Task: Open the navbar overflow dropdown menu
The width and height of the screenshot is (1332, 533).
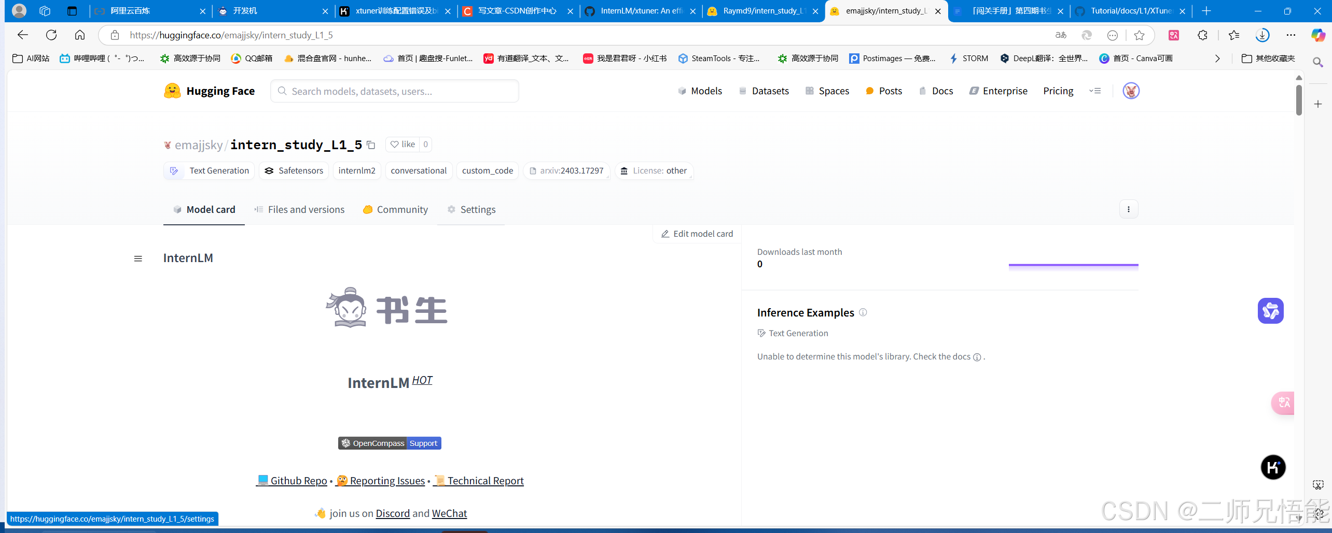Action: [1095, 91]
